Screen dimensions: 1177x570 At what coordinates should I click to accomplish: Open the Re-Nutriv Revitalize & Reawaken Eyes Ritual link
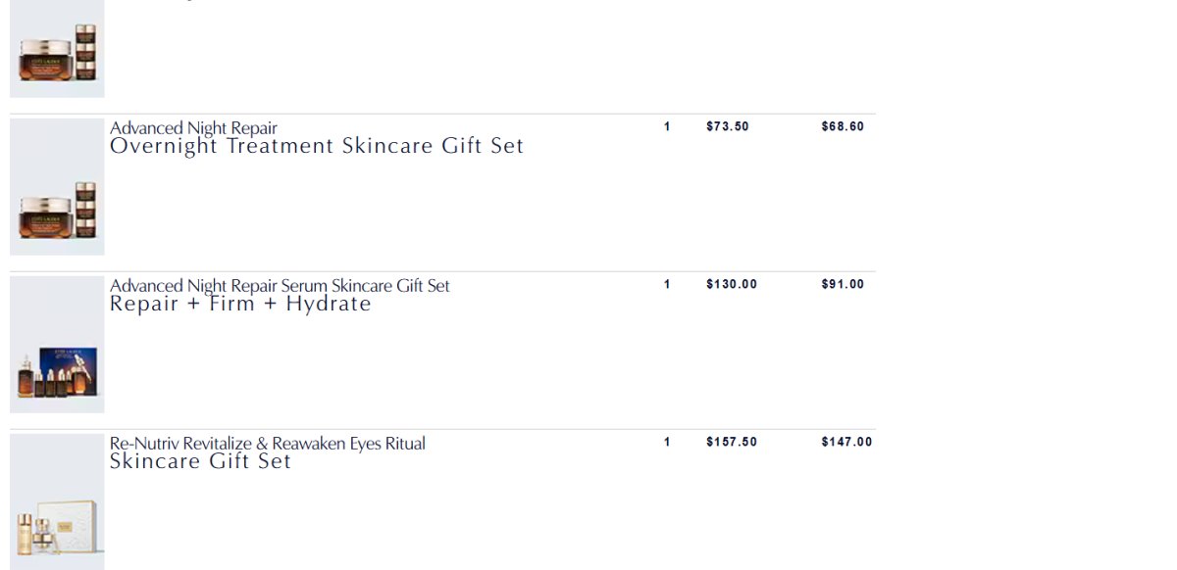pos(267,444)
